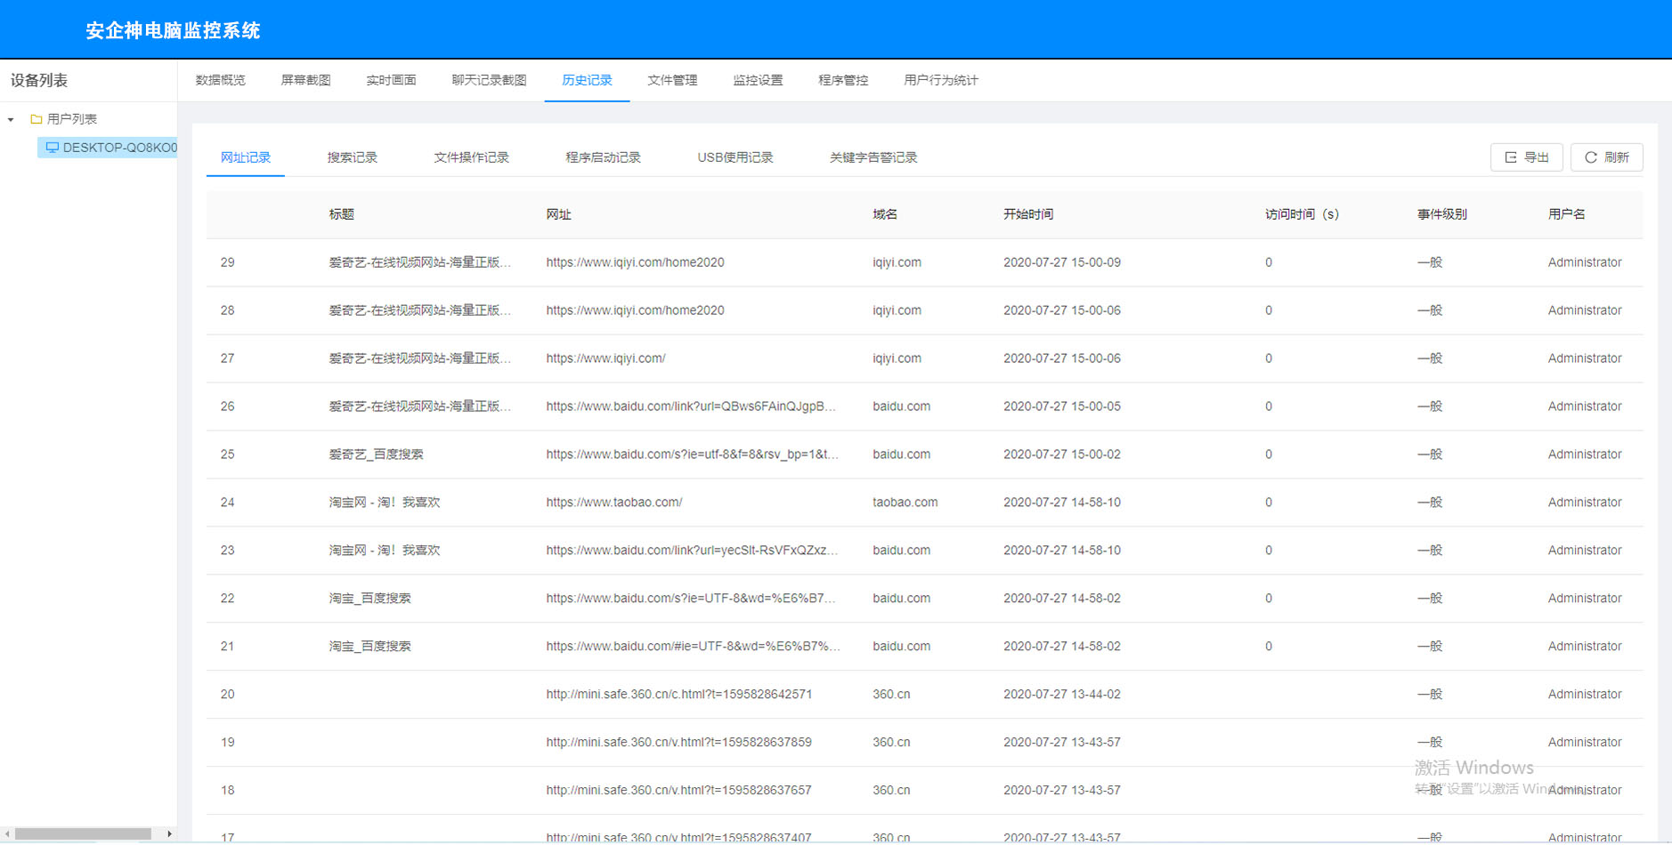
Task: Click 一般 event level in row 22
Action: [1430, 599]
